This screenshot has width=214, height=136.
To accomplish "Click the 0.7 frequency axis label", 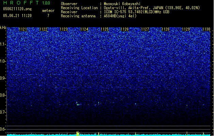I will point(3,112).
